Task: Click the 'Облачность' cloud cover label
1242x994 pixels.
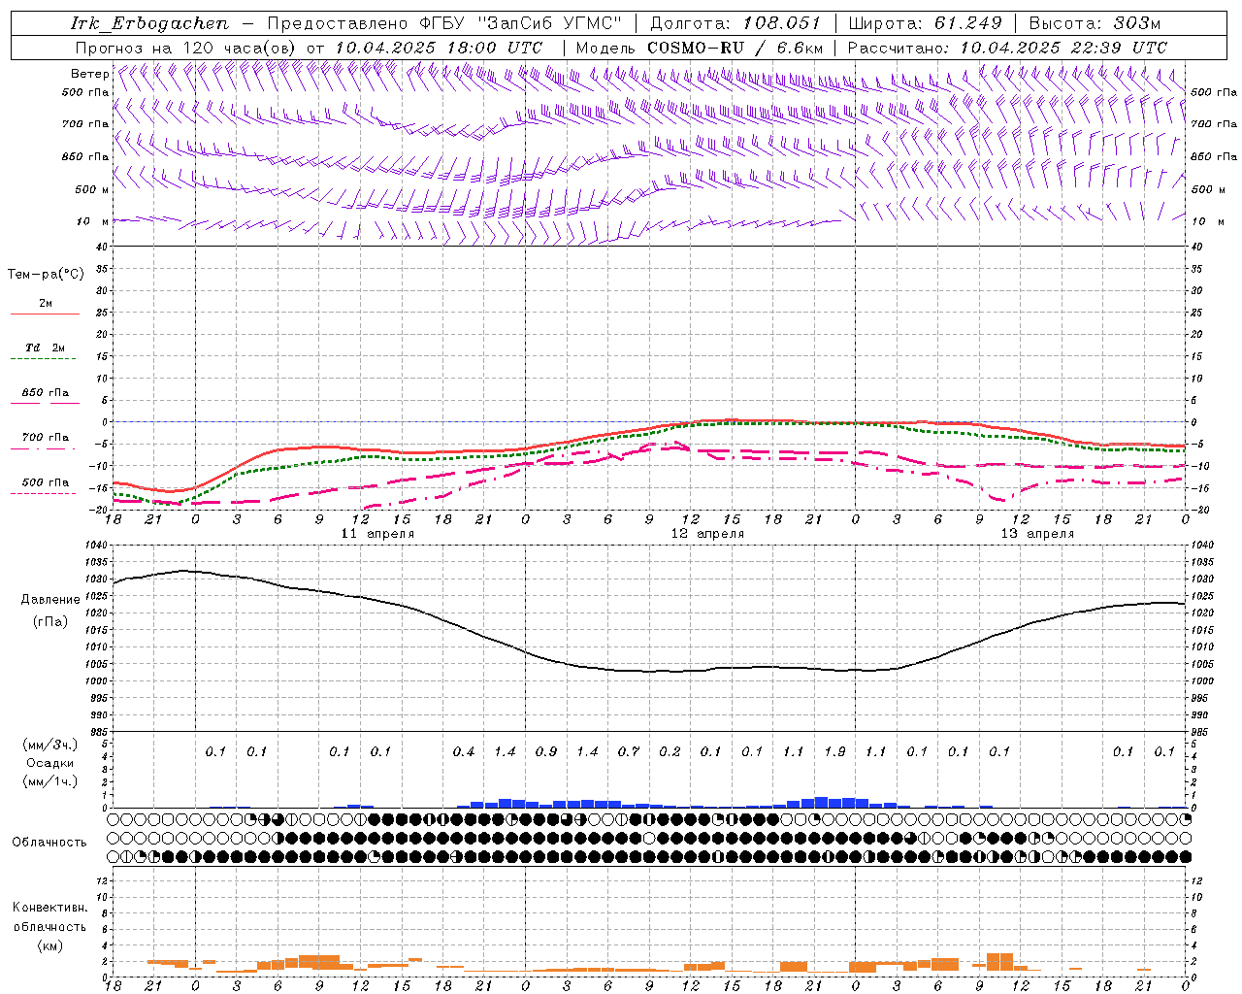Action: [x=49, y=843]
